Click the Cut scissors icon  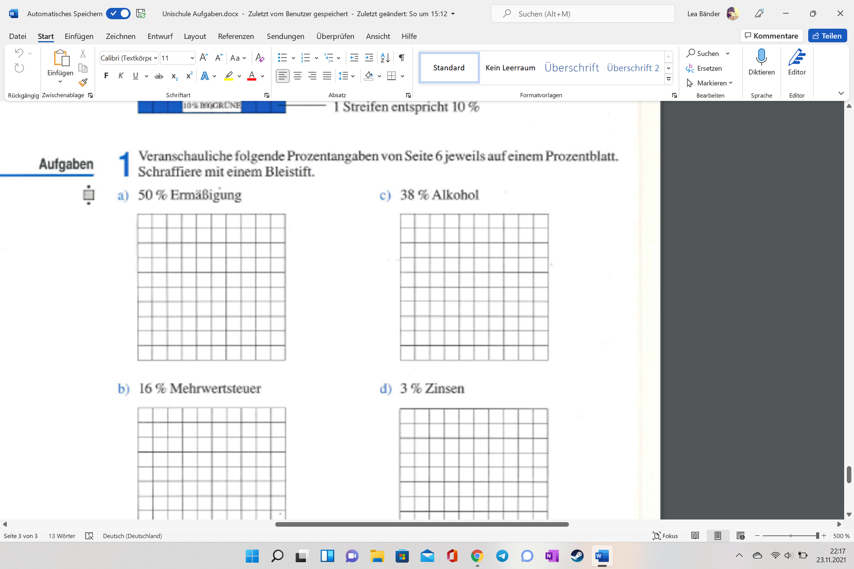tap(83, 53)
